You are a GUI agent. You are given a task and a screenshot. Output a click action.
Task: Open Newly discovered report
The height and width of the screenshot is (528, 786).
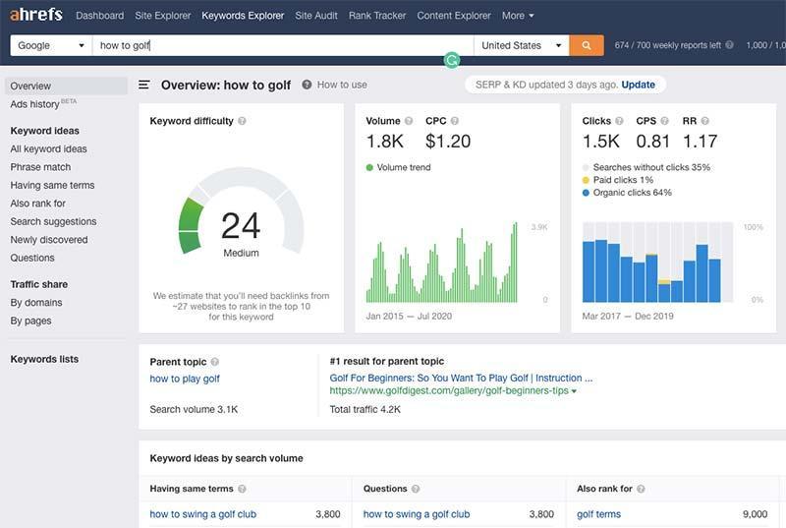click(x=48, y=240)
